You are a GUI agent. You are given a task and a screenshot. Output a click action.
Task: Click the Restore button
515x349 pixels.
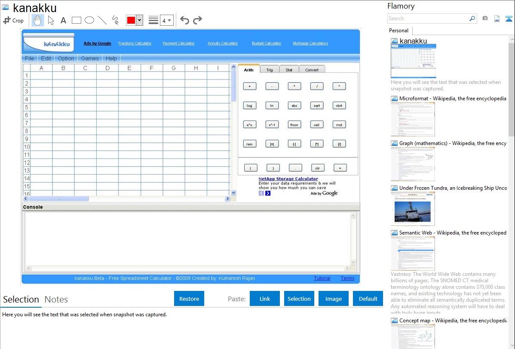click(x=189, y=299)
